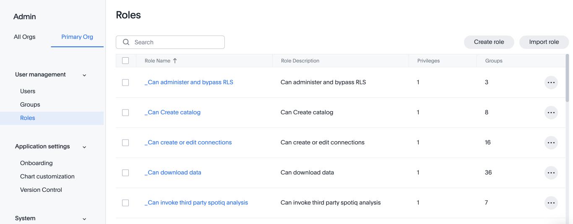The height and width of the screenshot is (224, 573).
Task: Click the roles table vertical scrollbar
Action: (x=567, y=79)
